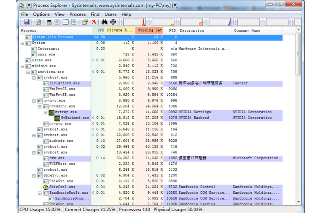
Task: Open the Users menu
Action: (111, 14)
